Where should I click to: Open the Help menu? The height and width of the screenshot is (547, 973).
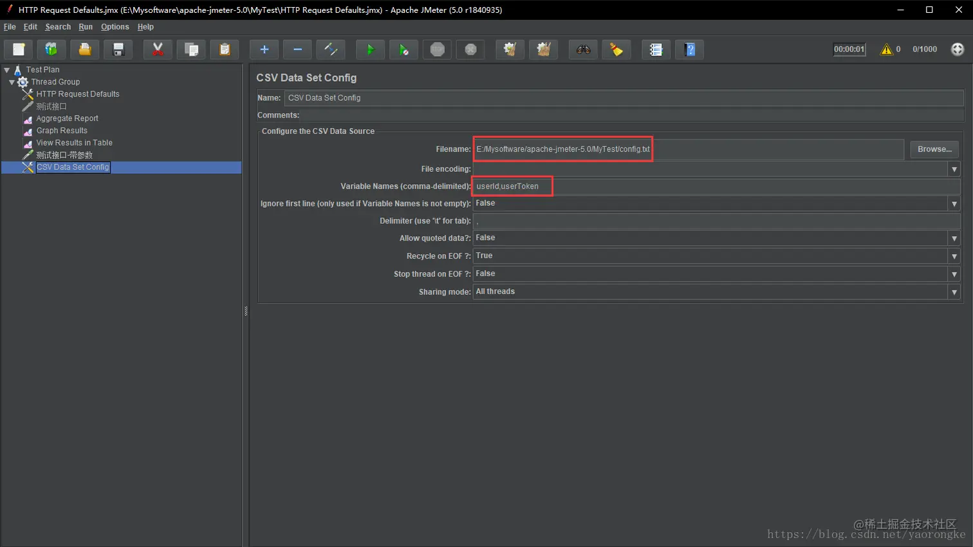click(145, 27)
